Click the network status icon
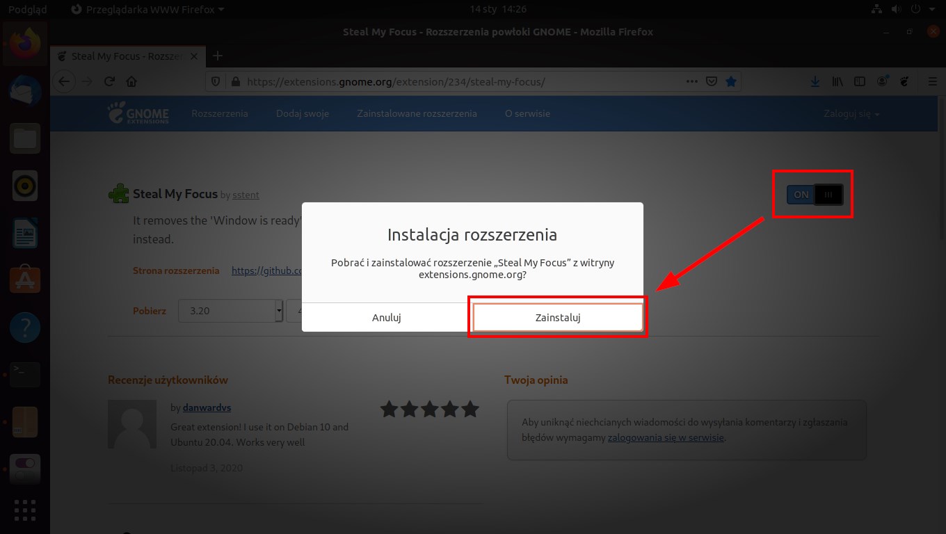The image size is (946, 534). (x=876, y=9)
